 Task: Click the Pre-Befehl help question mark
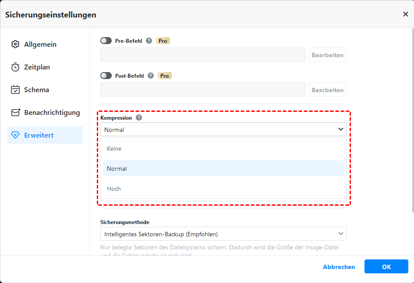(x=149, y=41)
